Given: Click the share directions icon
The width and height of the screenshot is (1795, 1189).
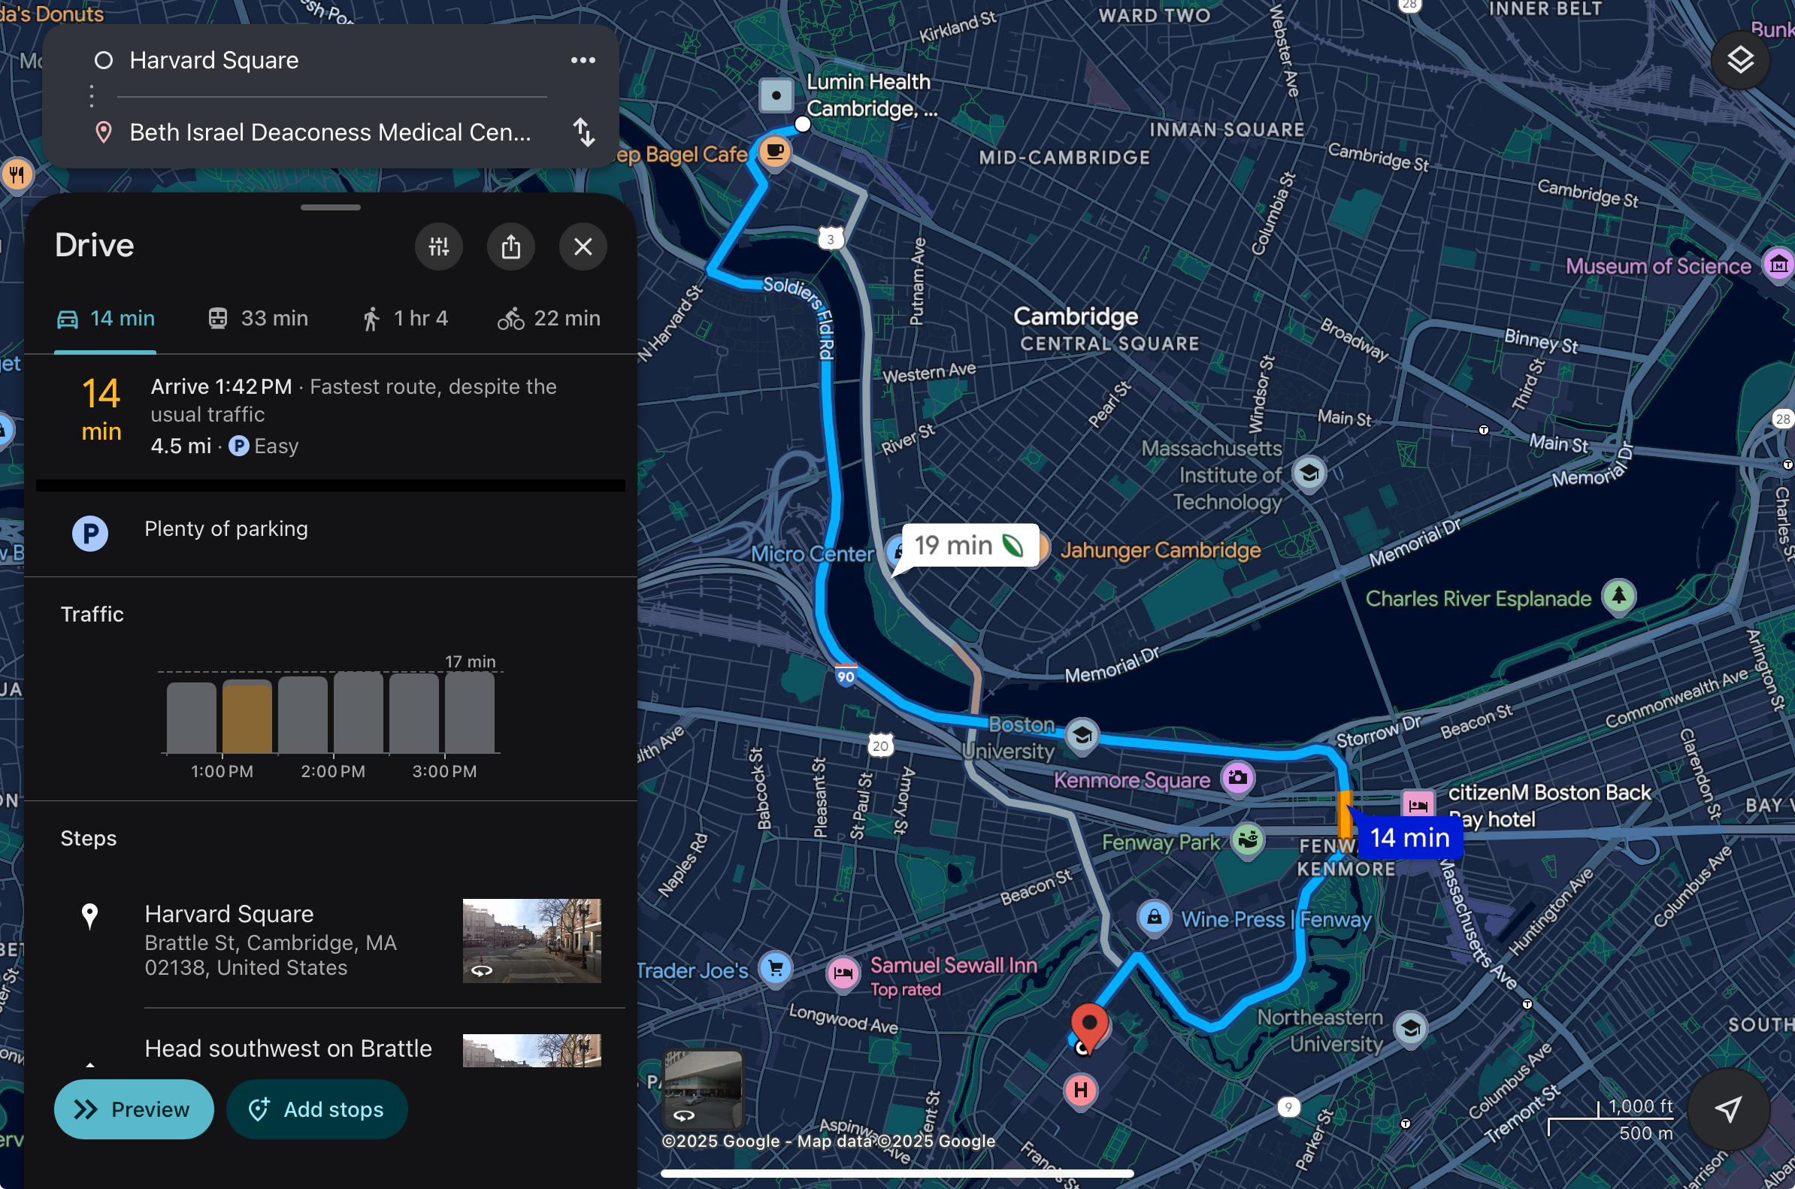Looking at the screenshot, I should coord(510,247).
